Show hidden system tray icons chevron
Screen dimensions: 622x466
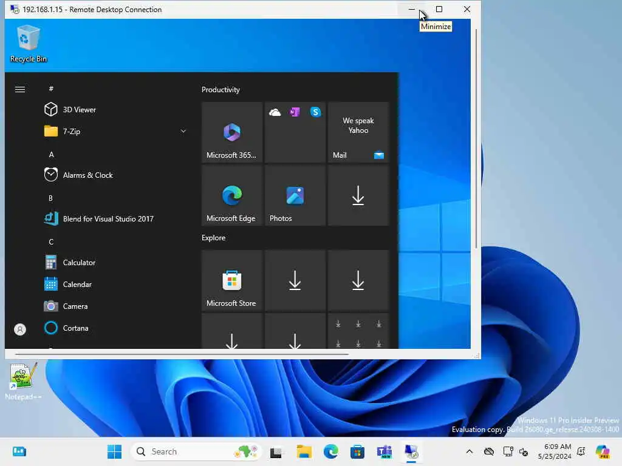(470, 451)
